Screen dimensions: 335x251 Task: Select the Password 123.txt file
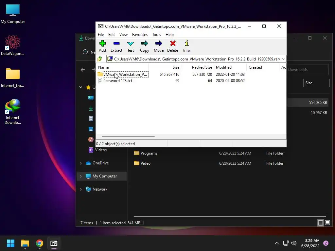[117, 81]
